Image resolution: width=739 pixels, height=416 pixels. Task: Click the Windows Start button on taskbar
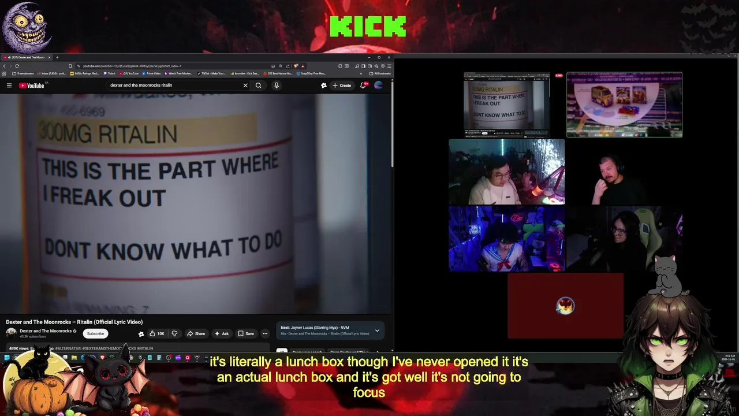[7, 358]
